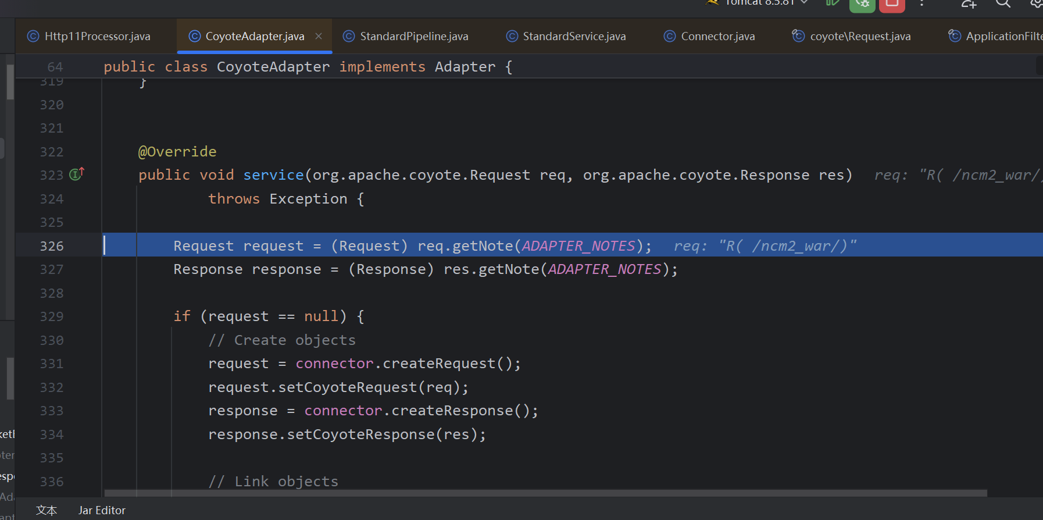Click the Run icon beside Tomcat config
Viewport: 1043px width, 520px height.
(832, 3)
